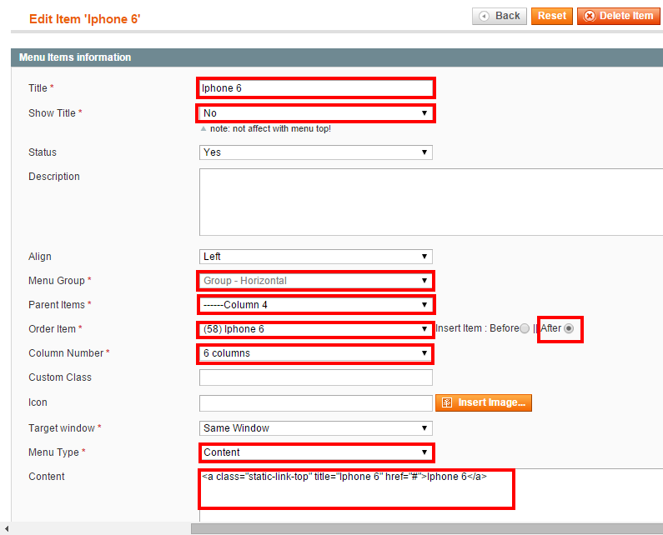Image resolution: width=663 pixels, height=535 pixels.
Task: Click the Reset button
Action: [x=552, y=16]
